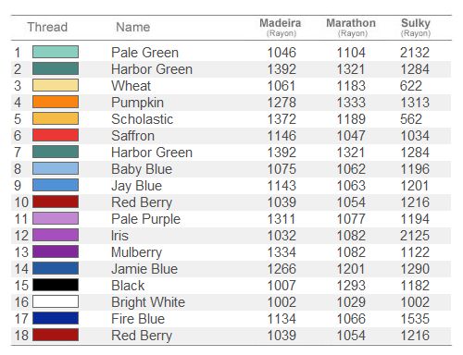Click the Black thread swatch
The image size is (463, 355).
pos(56,285)
